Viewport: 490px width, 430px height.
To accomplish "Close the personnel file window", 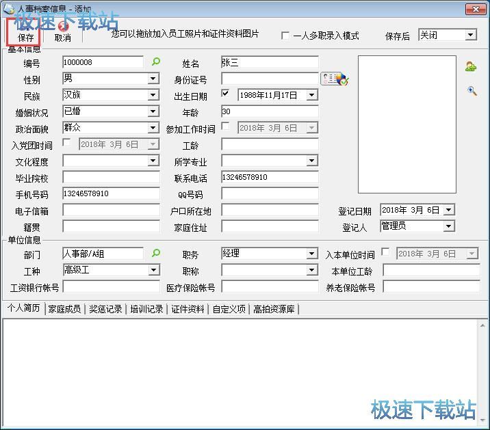I will click(476, 9).
